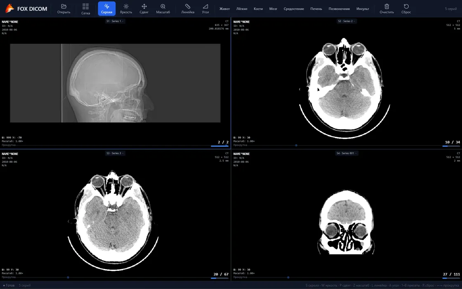Pick the Масштаб zoom tool
The image size is (462, 289).
(163, 9)
